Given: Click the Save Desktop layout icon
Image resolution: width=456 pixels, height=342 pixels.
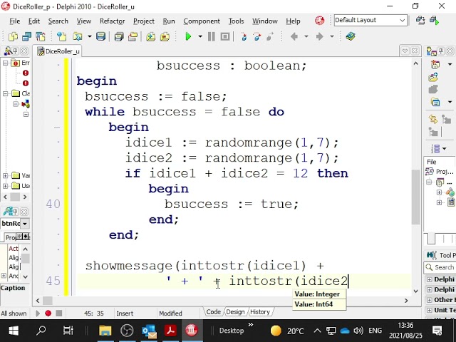Looking at the screenshot, I should point(420,21).
